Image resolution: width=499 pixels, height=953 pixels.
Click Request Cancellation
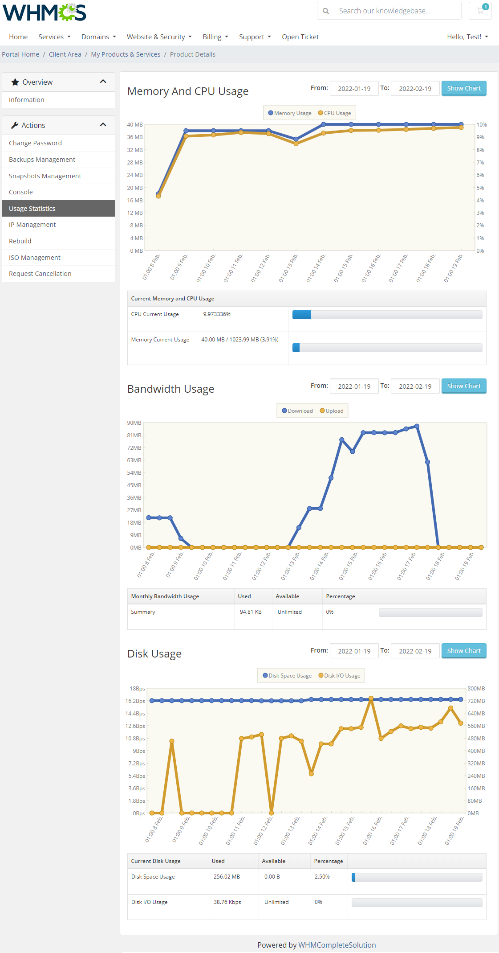tap(59, 274)
